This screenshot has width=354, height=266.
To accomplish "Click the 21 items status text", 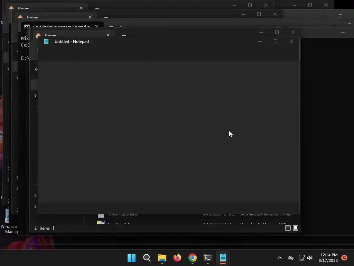I will tap(42, 228).
